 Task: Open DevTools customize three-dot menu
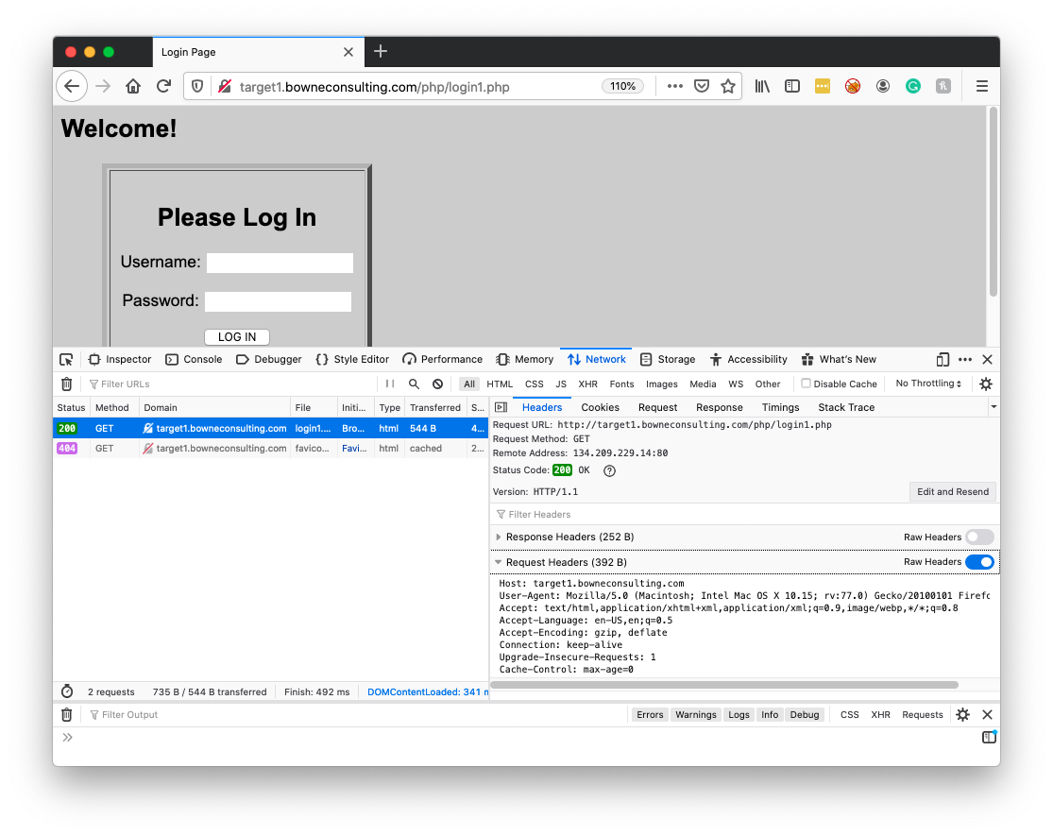click(x=965, y=359)
